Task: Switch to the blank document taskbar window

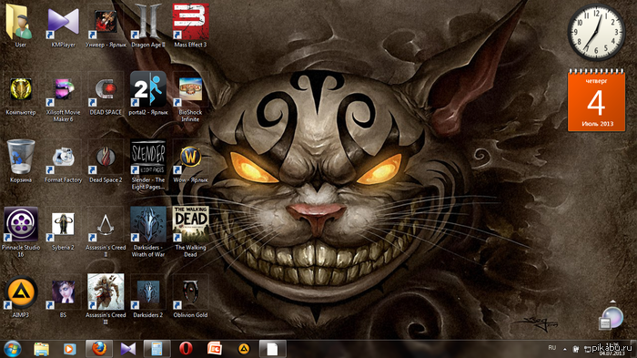Action: point(273,349)
